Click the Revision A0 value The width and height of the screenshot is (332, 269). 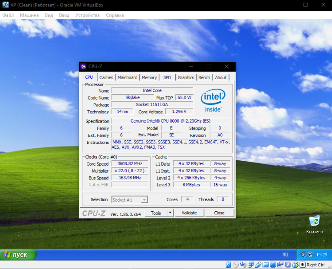[220, 135]
